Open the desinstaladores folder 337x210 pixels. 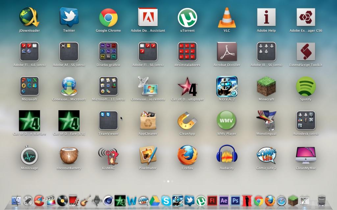187,52
